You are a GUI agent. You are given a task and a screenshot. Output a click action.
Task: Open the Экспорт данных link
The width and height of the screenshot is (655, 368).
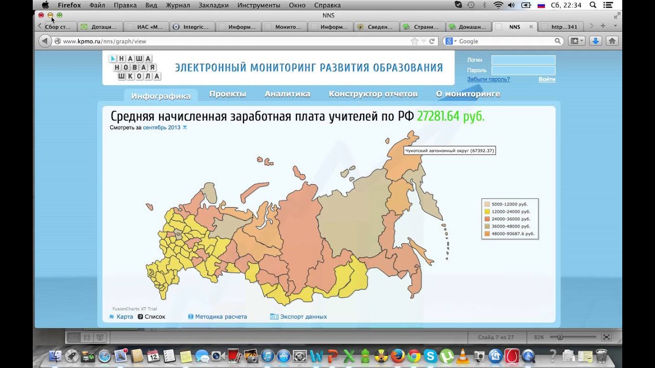tap(298, 317)
